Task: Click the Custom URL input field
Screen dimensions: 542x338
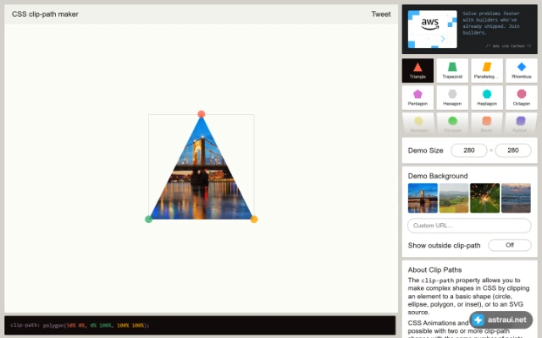Action: 469,226
